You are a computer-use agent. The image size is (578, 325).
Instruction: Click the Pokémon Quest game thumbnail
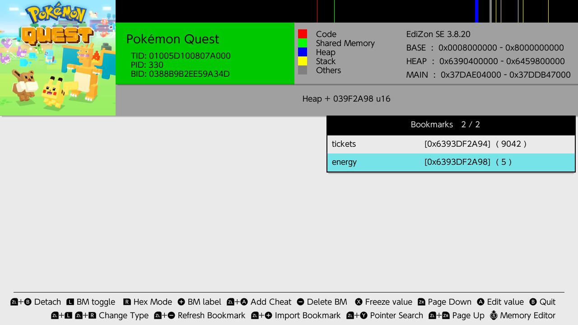tap(58, 58)
